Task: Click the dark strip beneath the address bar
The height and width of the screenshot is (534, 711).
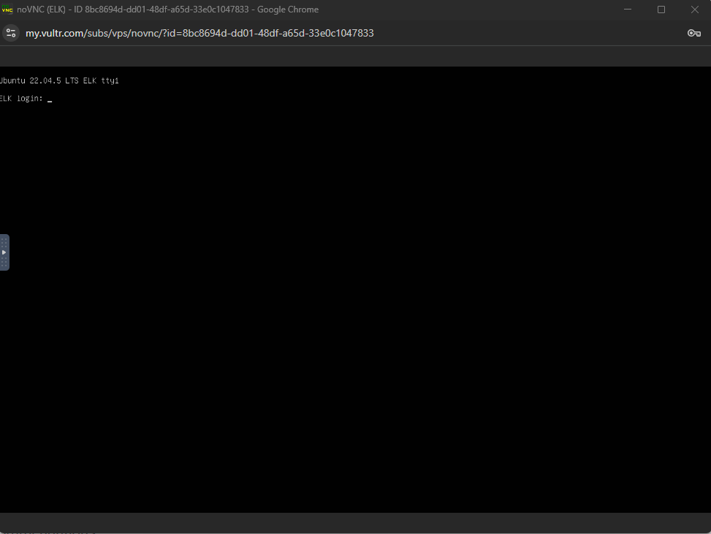Action: (355, 57)
